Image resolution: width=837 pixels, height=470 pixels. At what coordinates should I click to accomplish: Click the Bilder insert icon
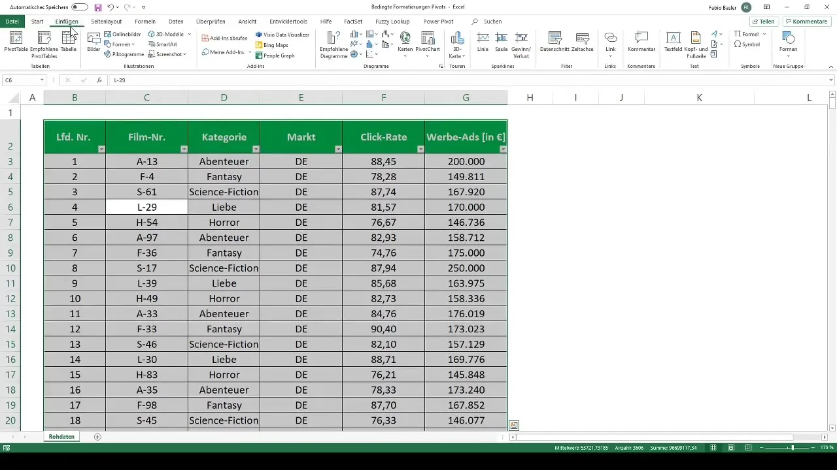click(94, 41)
